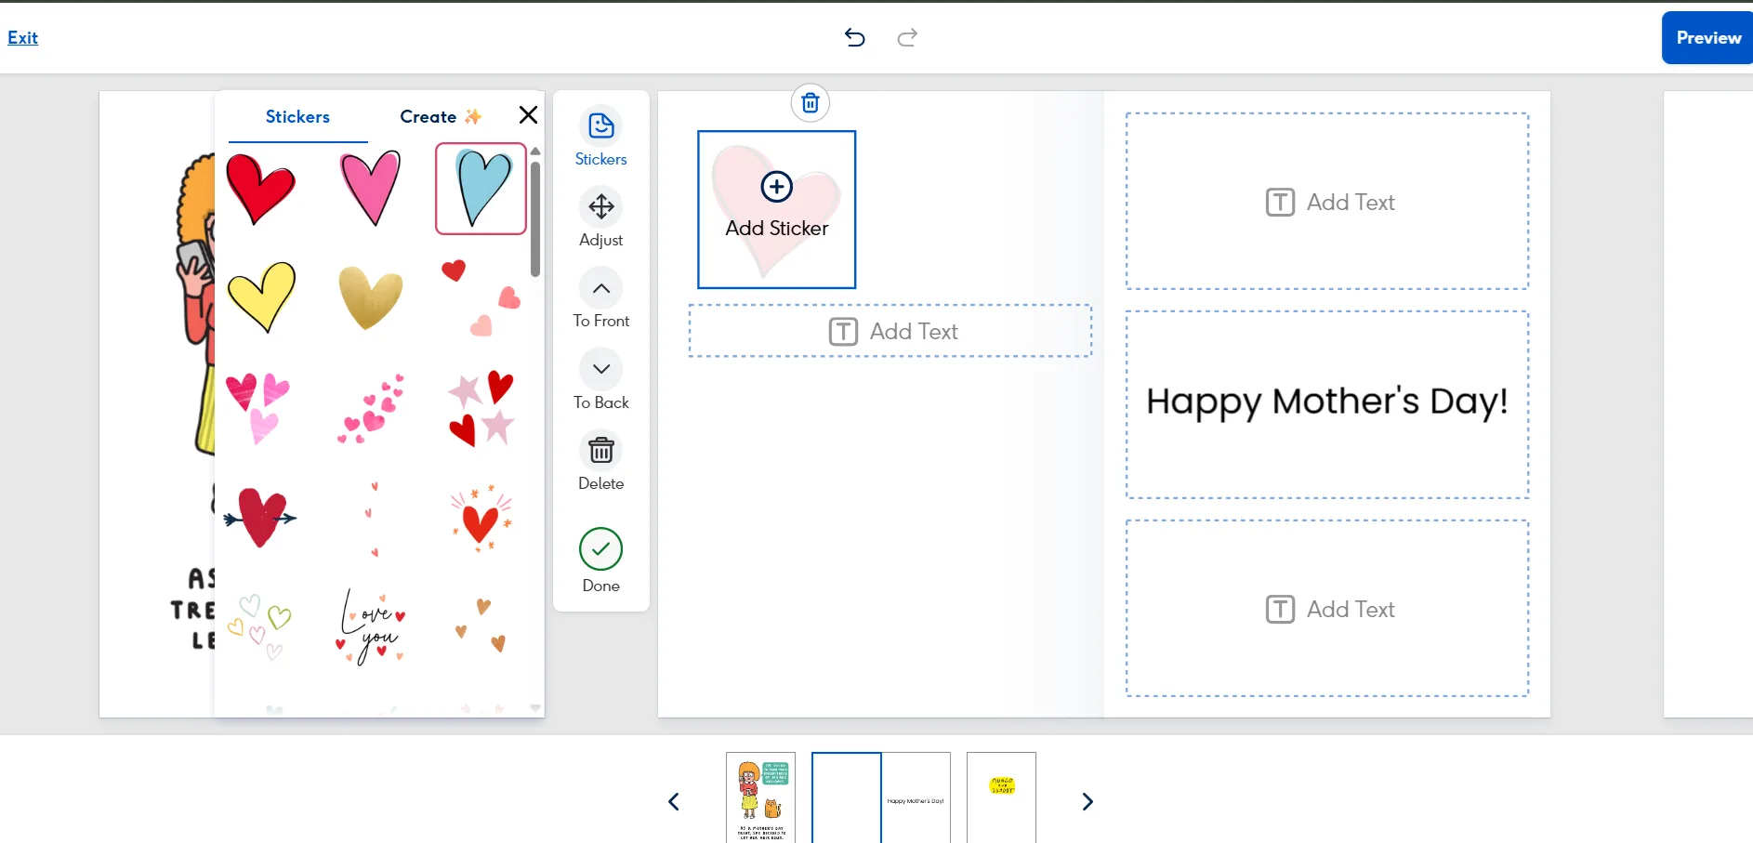
Task: Choose the pink outlined heart sticker
Action: (x=371, y=189)
